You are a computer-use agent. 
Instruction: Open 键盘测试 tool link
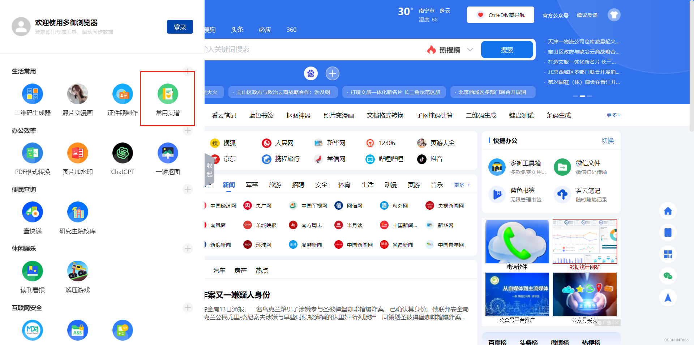tap(521, 115)
